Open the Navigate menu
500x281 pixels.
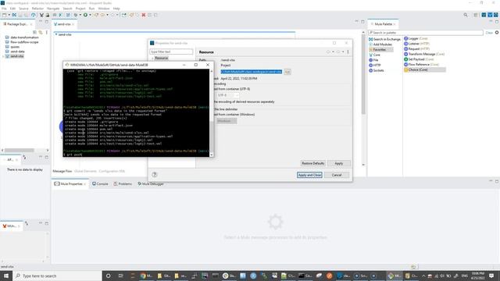[x=53, y=9]
